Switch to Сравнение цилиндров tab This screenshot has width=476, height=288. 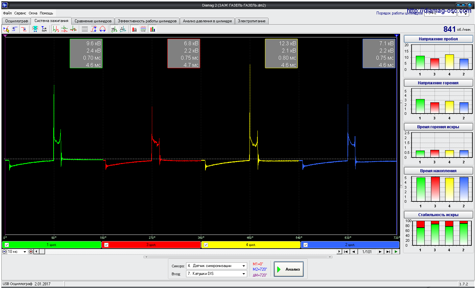[93, 21]
